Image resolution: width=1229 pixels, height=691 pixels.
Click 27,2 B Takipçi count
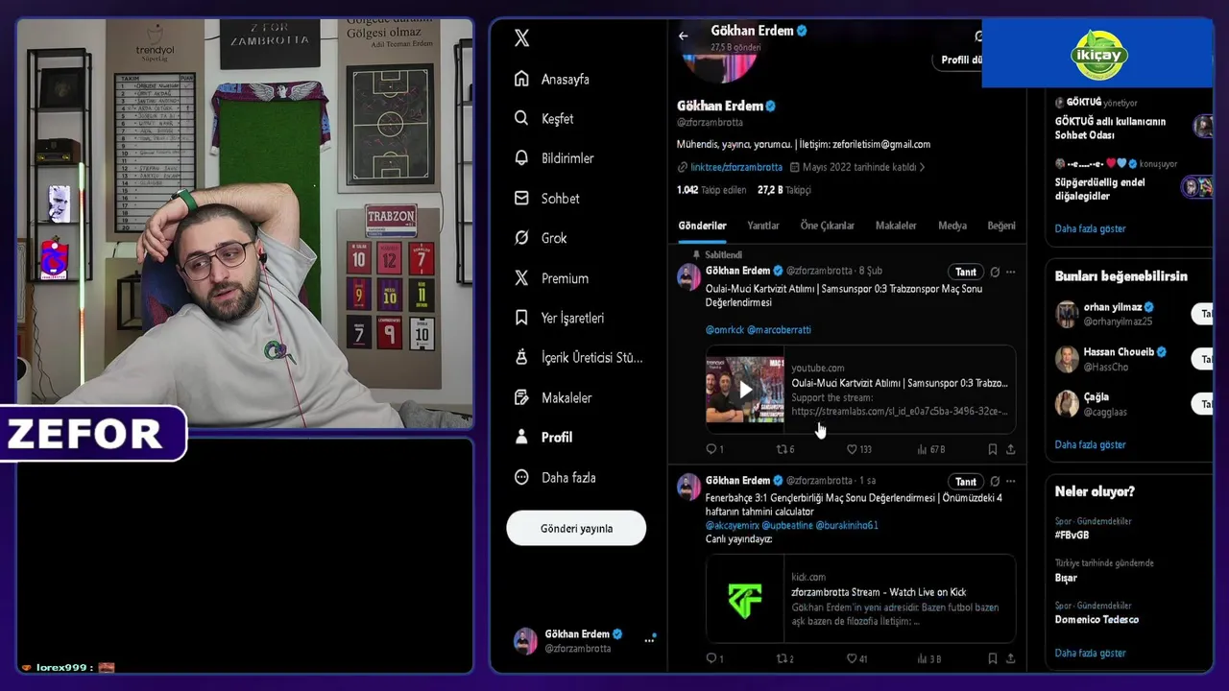click(x=784, y=190)
